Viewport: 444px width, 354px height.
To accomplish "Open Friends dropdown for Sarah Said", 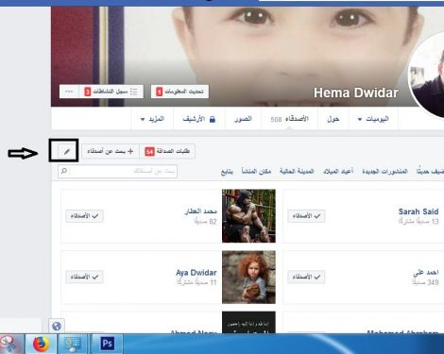I will (306, 216).
